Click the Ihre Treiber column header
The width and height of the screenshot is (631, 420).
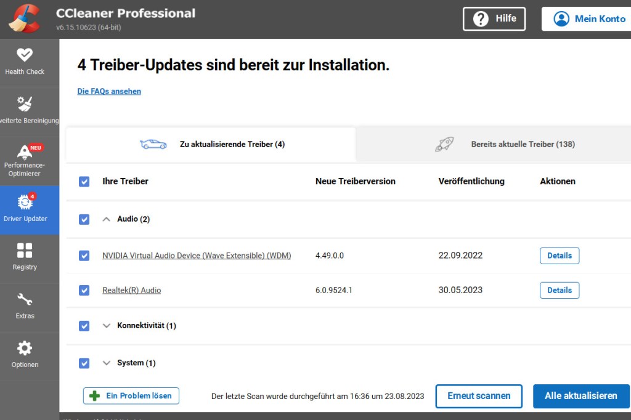[x=125, y=182]
